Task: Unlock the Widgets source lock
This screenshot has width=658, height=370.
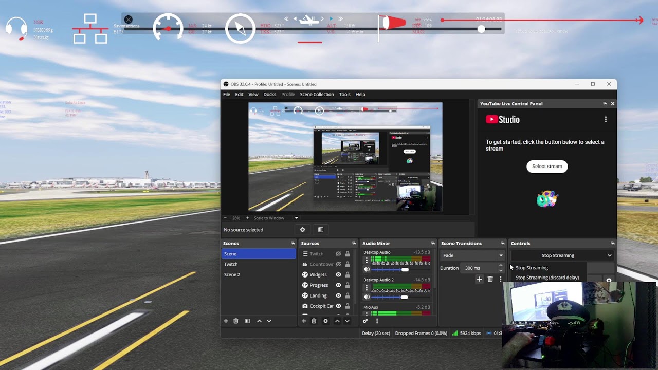Action: coord(348,275)
